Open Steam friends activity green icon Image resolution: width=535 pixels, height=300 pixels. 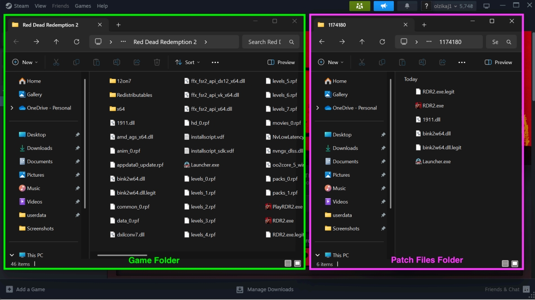pos(360,6)
